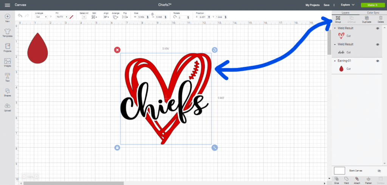Open the Shapes tool

coord(7,92)
